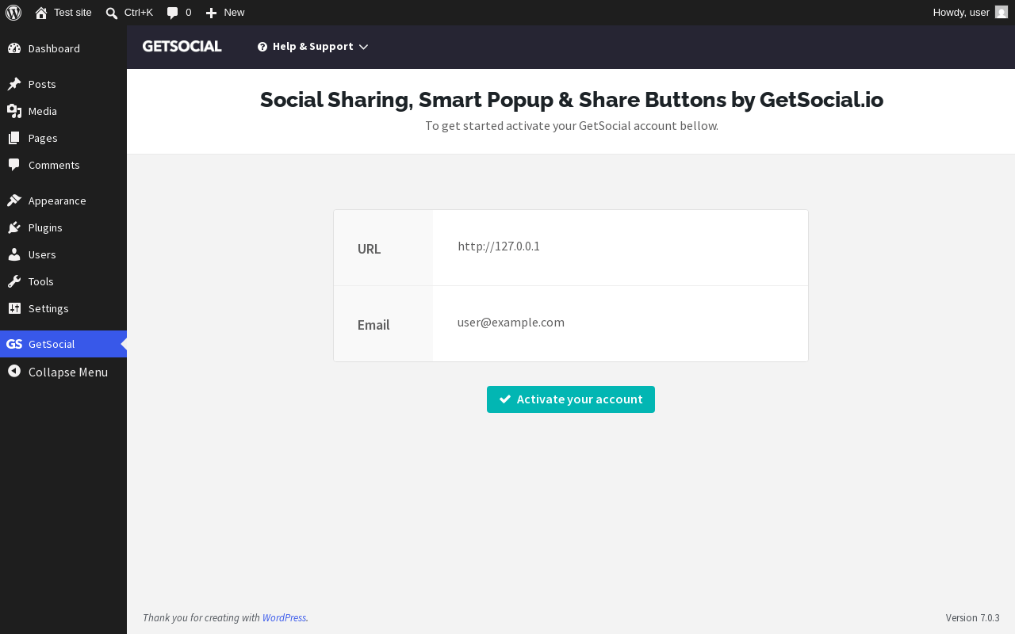
Task: Click the Collapse Menu arrow icon
Action: (x=14, y=371)
